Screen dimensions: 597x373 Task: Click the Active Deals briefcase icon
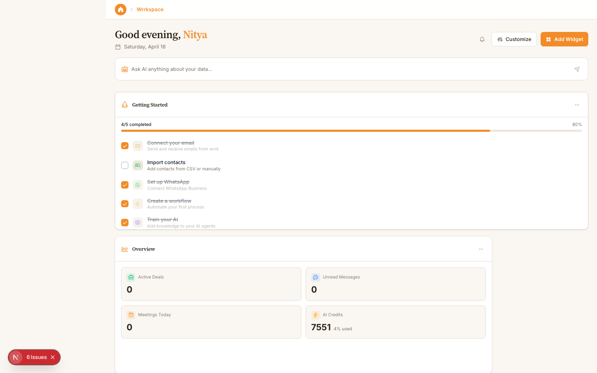(x=131, y=277)
